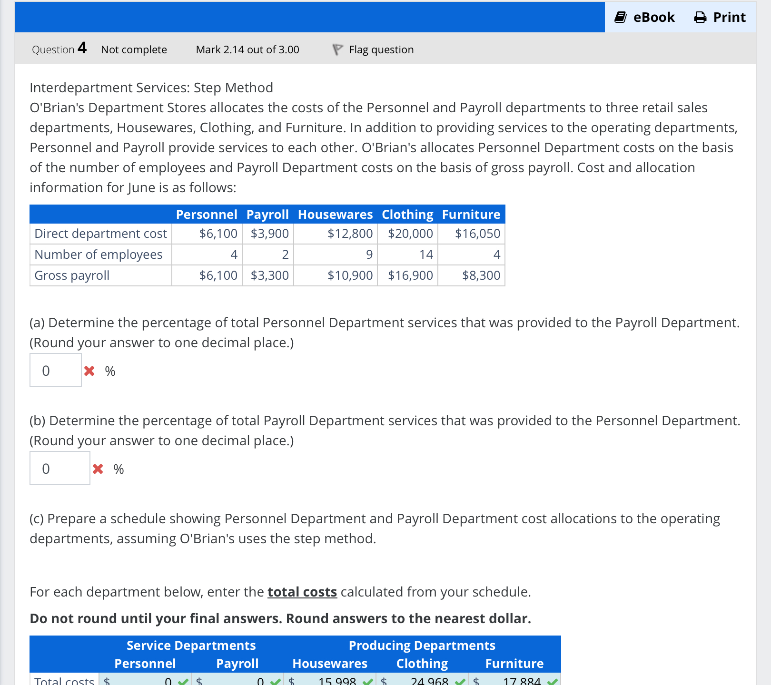Click the underlined 'total costs' text
The width and height of the screenshot is (771, 685).
[x=302, y=592]
